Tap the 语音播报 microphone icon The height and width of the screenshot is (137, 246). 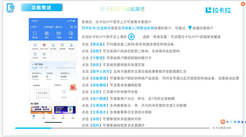pyautogui.click(x=71, y=45)
